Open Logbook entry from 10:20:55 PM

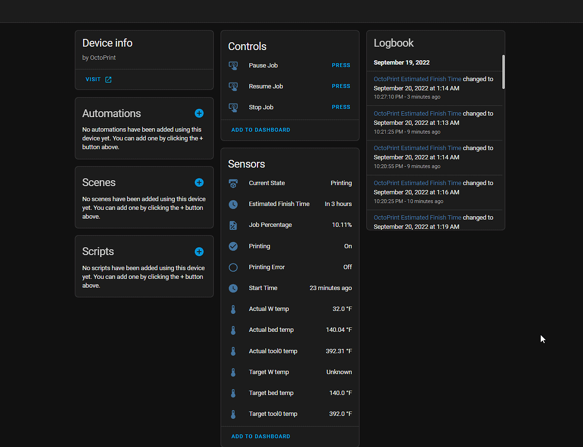434,157
